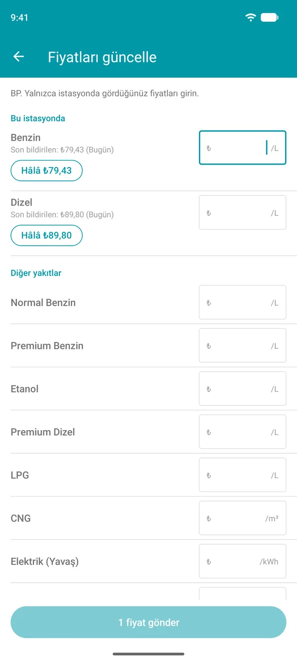
Task: Check the Wi-Fi status icon
Action: tap(251, 17)
